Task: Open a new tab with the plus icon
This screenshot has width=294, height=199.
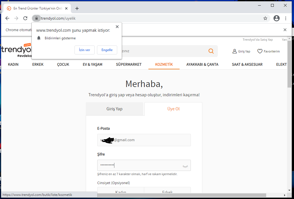Action: (x=77, y=8)
